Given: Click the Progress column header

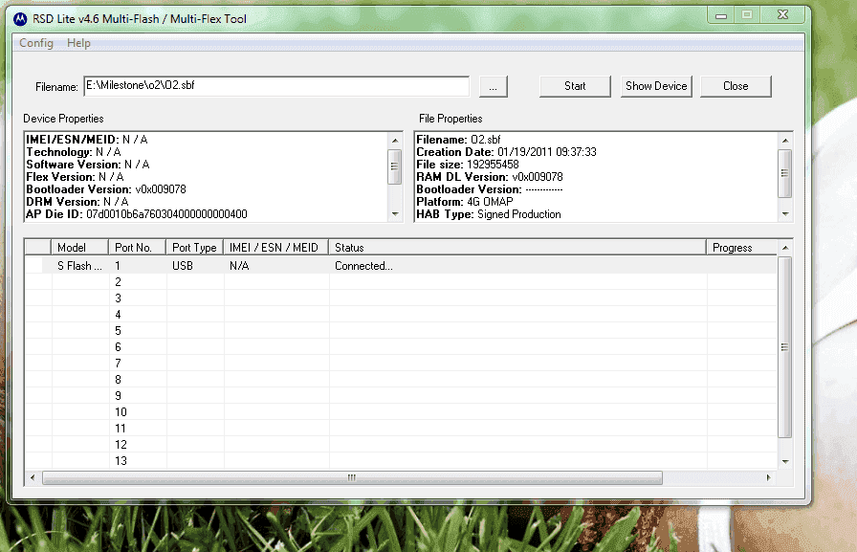Looking at the screenshot, I should [x=741, y=248].
